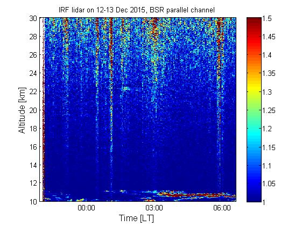Click the 'Time [LT]' x-axis label

[x=136, y=218]
